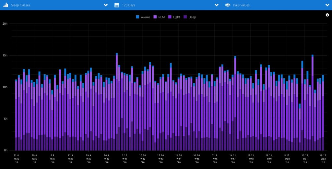Click the 22.8. W35 date label
The width and height of the screenshot is (332, 169).
click(x=17, y=159)
